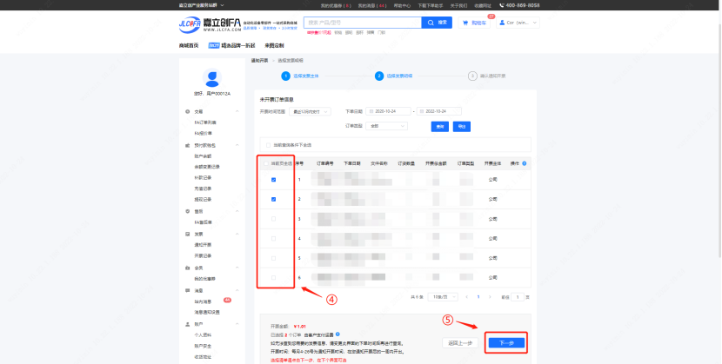Open the shopping cart (购物车)
722x364 pixels.
[x=474, y=23]
